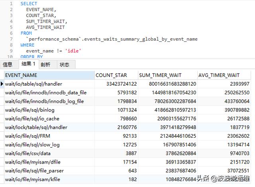This screenshot has height=187, width=255.
Task: Click AVG_TIMER_WAIT value 2151720
Action: tap(239, 162)
